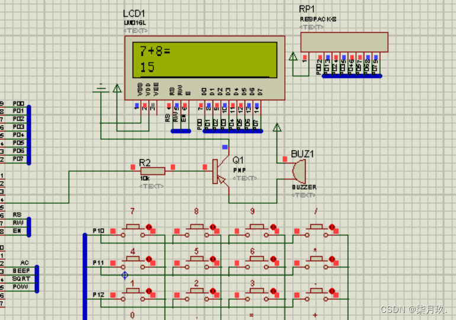Click the BEEP pin label
The image size is (456, 320).
(21, 271)
